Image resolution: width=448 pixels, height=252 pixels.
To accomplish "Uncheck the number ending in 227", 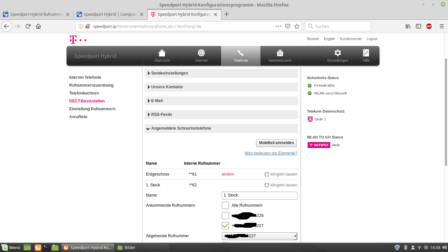I will [225, 226].
